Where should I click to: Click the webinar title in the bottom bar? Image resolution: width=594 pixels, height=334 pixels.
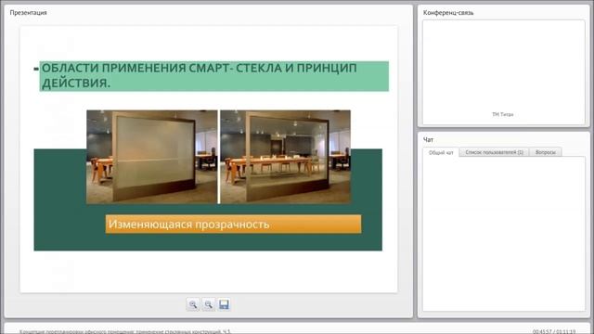(124, 332)
